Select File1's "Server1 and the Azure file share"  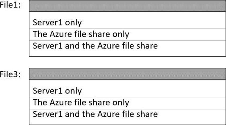coord(95,46)
